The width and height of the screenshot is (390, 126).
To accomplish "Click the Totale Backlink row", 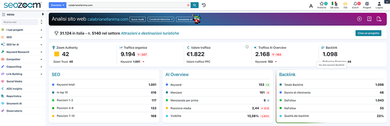I will click(x=331, y=85).
